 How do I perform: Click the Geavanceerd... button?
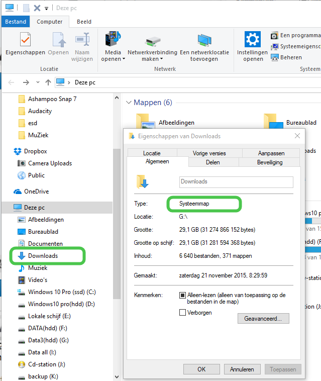pos(263,318)
